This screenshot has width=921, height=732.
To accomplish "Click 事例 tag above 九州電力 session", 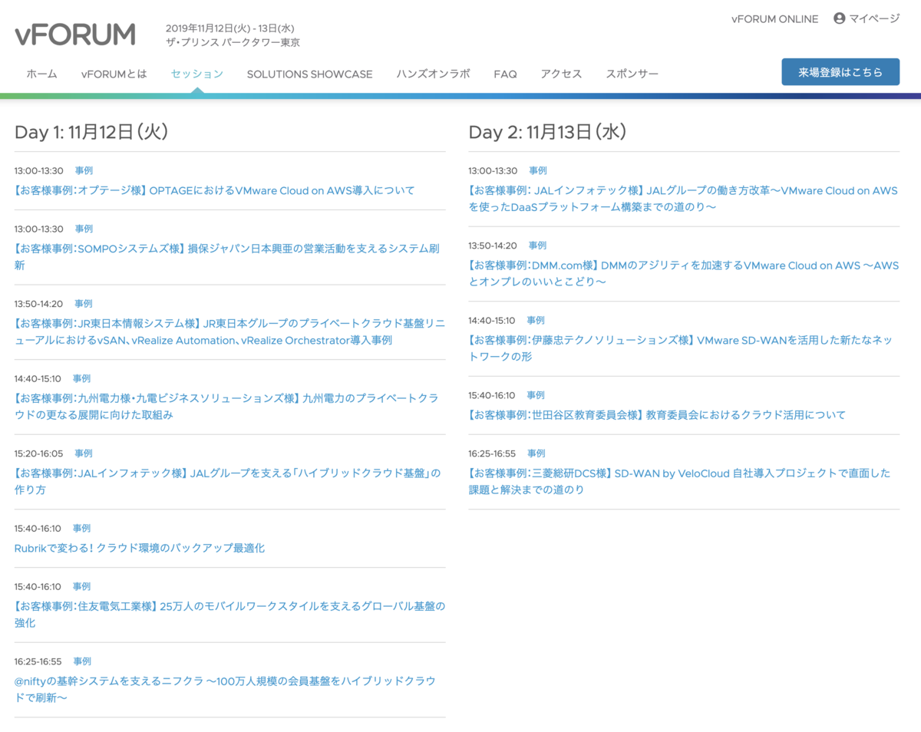I will [x=82, y=378].
